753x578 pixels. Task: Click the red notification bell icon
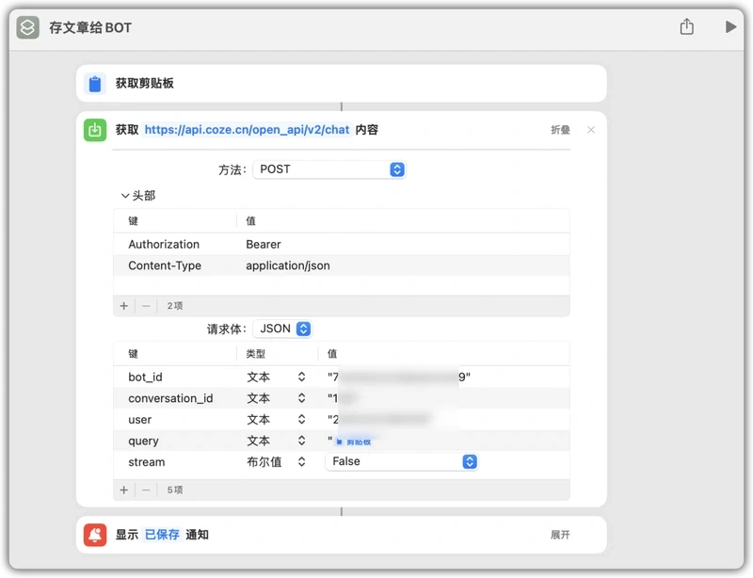tap(95, 535)
